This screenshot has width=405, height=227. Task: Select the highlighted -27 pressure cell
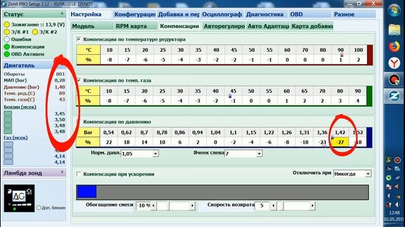[340, 142]
